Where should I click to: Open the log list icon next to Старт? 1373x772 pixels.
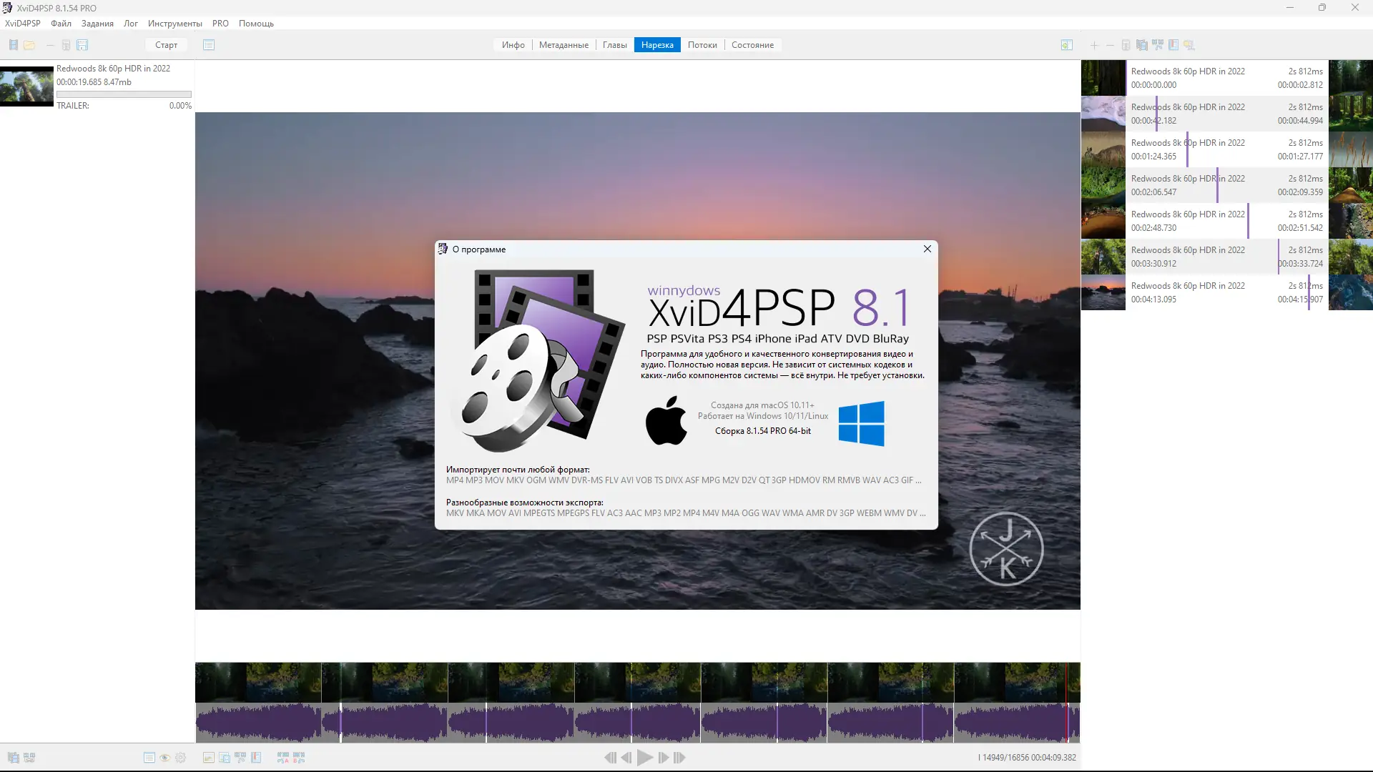click(x=208, y=45)
